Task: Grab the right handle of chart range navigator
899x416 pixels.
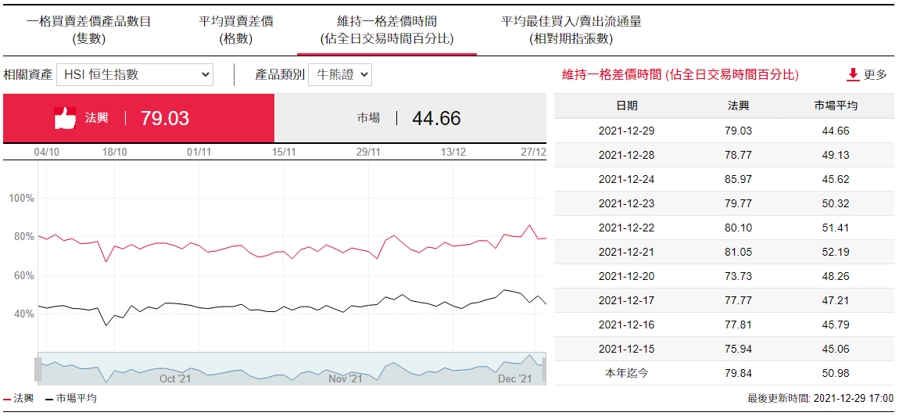Action: coord(545,369)
